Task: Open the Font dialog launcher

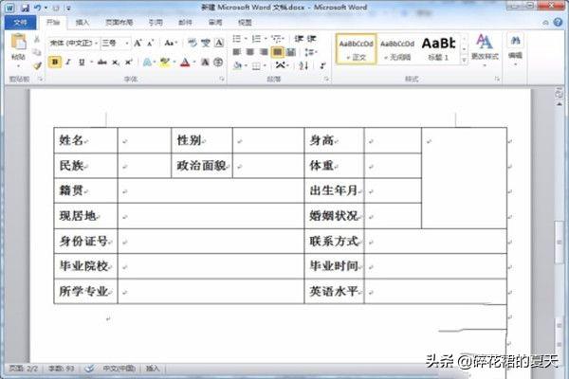Action: pos(221,79)
